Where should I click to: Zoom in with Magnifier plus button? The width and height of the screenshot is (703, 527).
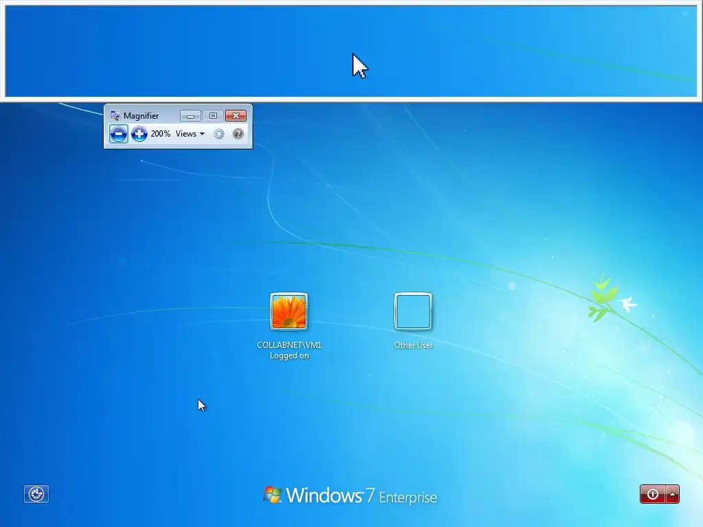(x=139, y=134)
